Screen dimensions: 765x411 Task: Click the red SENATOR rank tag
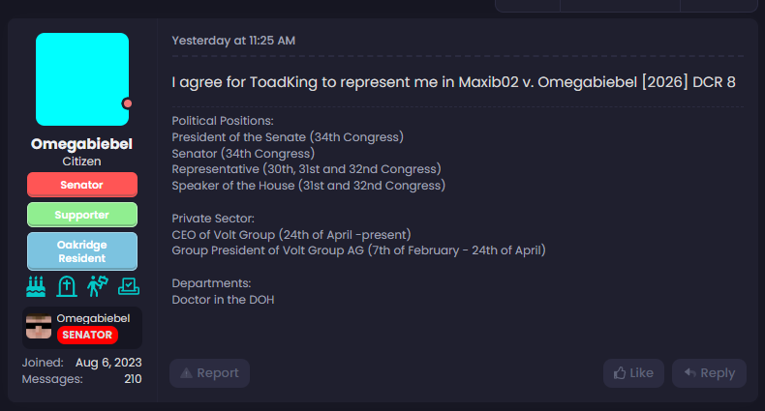87,336
